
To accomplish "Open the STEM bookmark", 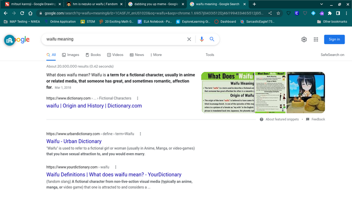I will click(x=88, y=21).
